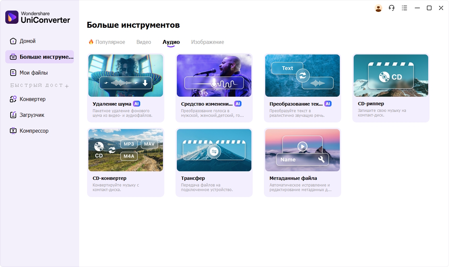Click the fire icon beside Популярное
Image resolution: width=449 pixels, height=267 pixels.
coord(91,42)
